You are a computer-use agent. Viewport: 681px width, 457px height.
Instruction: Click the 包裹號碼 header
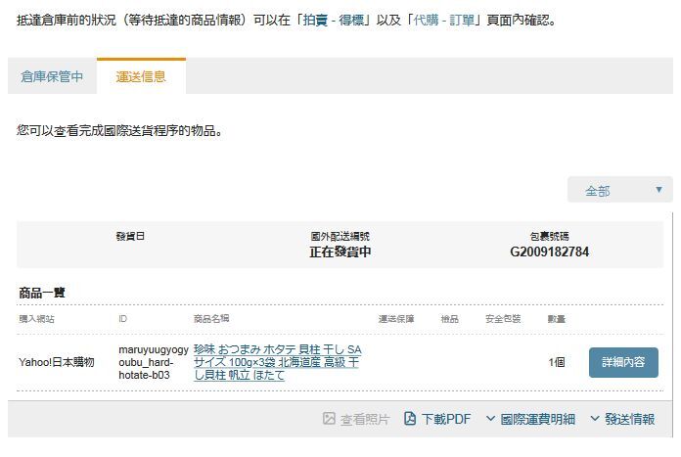pos(550,236)
